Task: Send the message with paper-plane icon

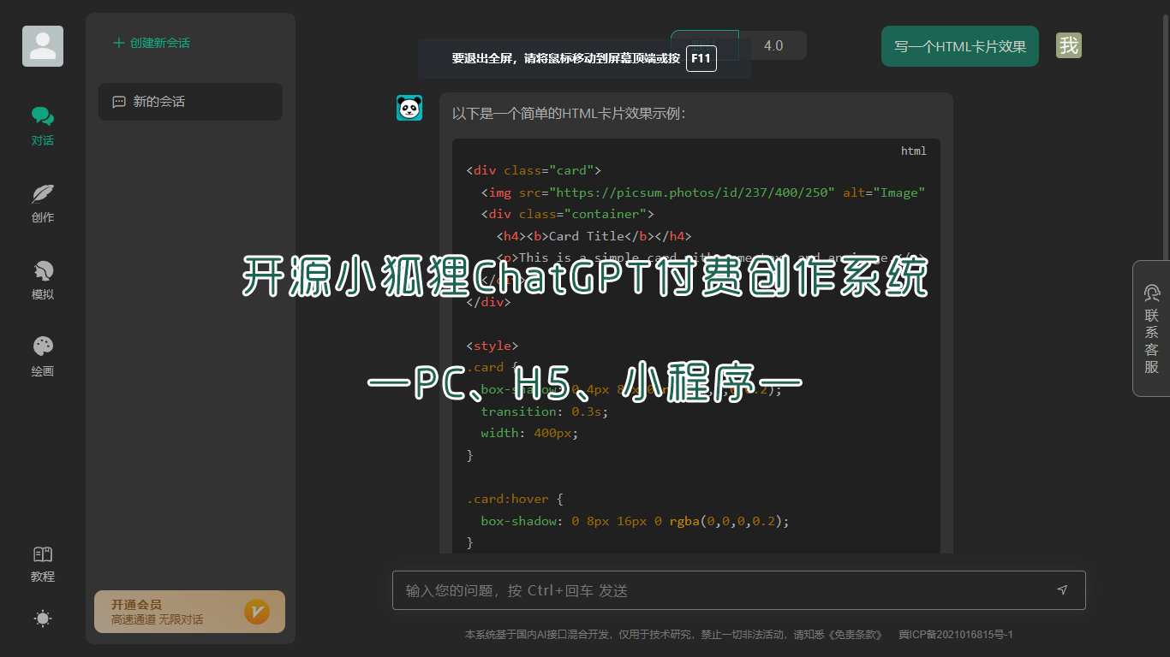Action: [1063, 590]
